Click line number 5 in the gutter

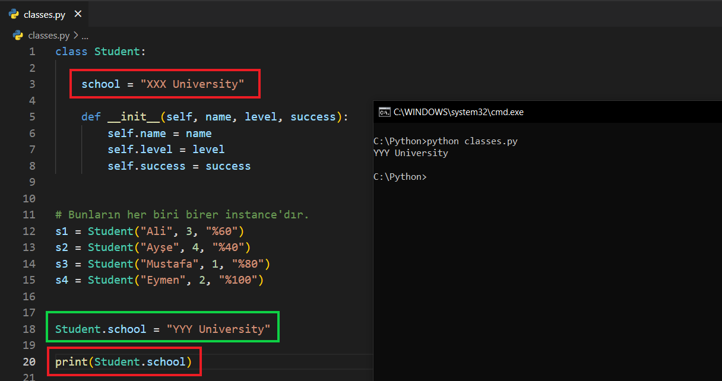coord(32,117)
